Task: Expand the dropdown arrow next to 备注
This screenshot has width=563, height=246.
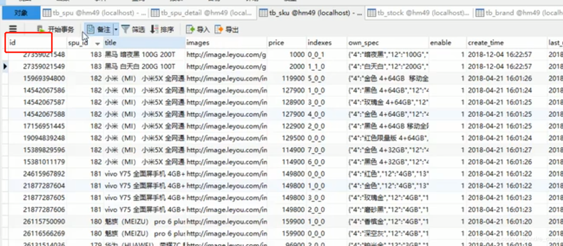Action: [x=116, y=29]
